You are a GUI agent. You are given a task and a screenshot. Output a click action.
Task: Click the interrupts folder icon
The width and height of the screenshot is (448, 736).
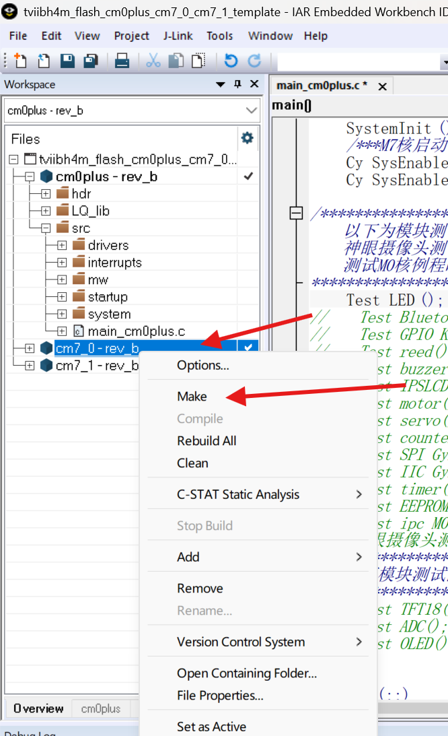[79, 262]
